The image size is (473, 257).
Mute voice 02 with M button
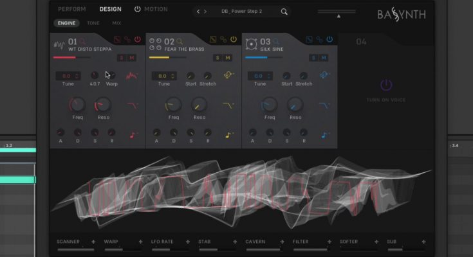(228, 58)
